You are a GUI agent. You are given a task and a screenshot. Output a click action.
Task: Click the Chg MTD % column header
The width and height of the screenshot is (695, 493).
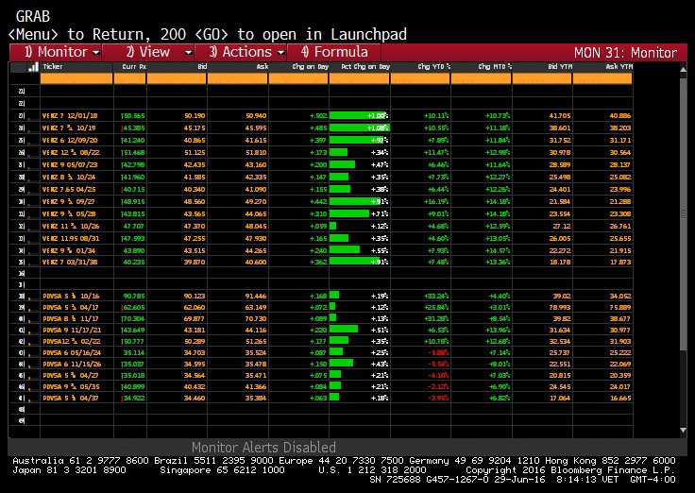[495, 67]
